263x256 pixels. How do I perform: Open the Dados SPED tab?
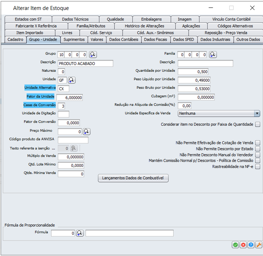point(184,40)
